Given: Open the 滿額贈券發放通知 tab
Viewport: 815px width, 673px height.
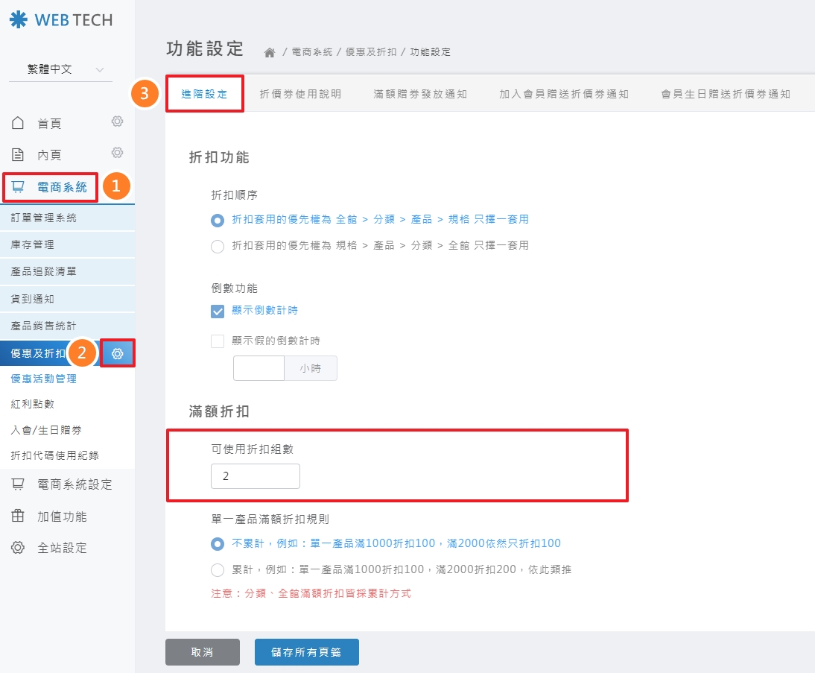Looking at the screenshot, I should [420, 94].
